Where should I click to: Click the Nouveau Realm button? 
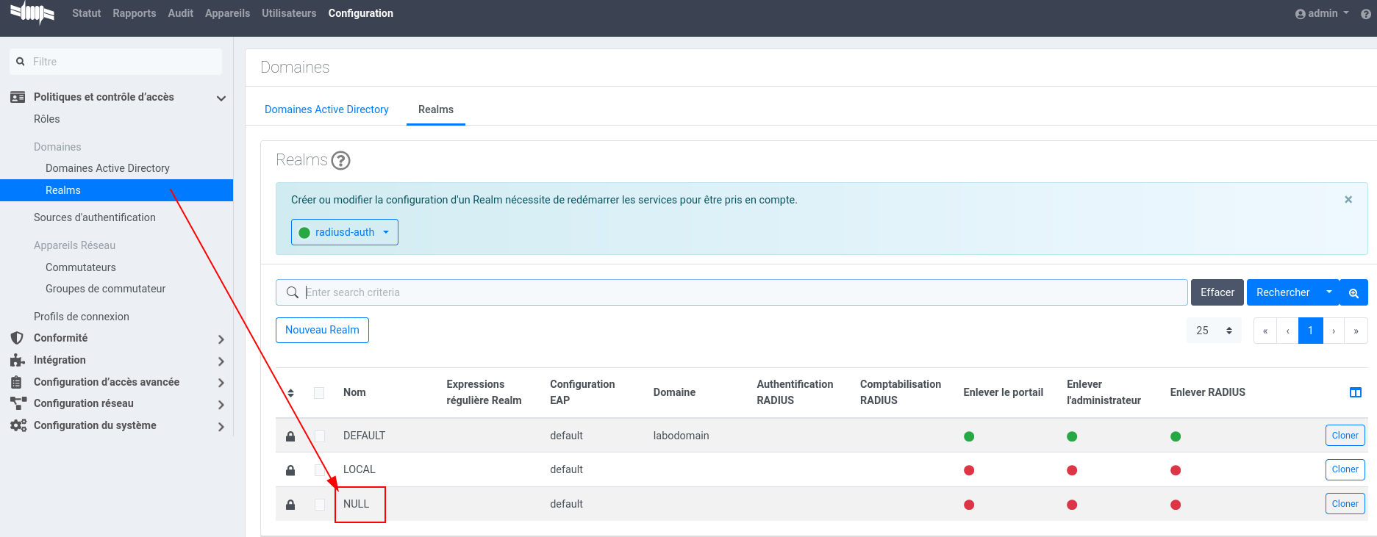coord(322,330)
